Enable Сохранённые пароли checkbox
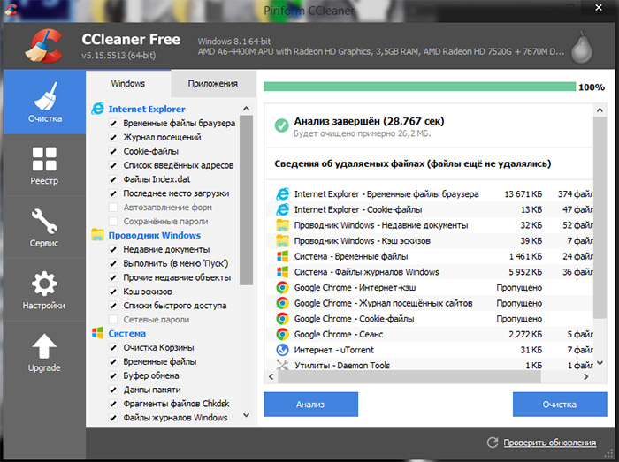Screen dimensions: 619x462 [x=113, y=221]
